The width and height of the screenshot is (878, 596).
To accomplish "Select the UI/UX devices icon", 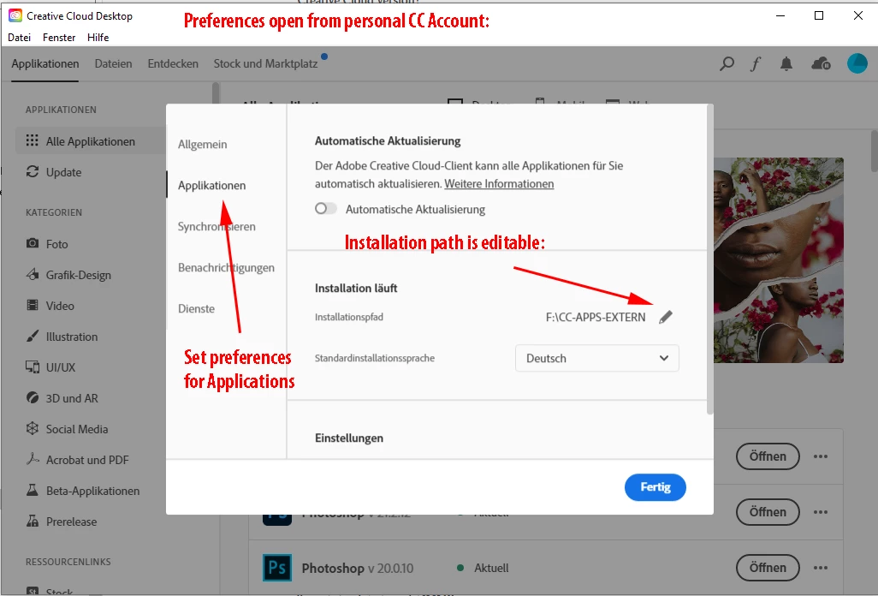I will pos(33,367).
